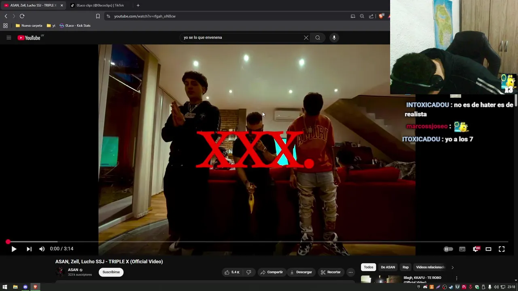Open the YouTube hamburger guide menu
The image size is (518, 291).
(9, 38)
